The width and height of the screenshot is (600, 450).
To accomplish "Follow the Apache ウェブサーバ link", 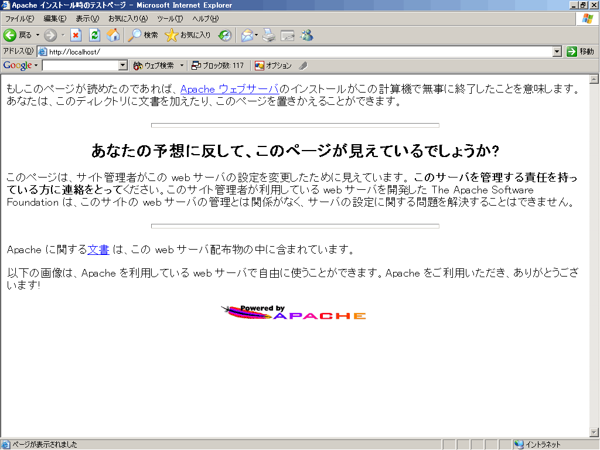I will (x=230, y=89).
